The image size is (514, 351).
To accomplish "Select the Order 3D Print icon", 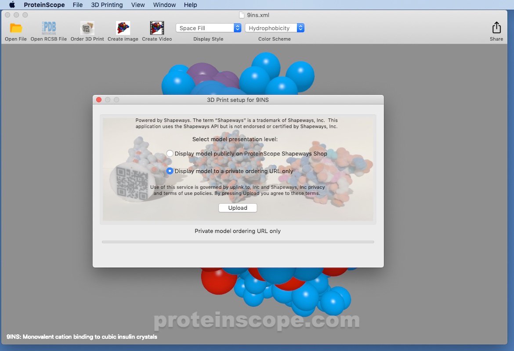I will point(87,27).
